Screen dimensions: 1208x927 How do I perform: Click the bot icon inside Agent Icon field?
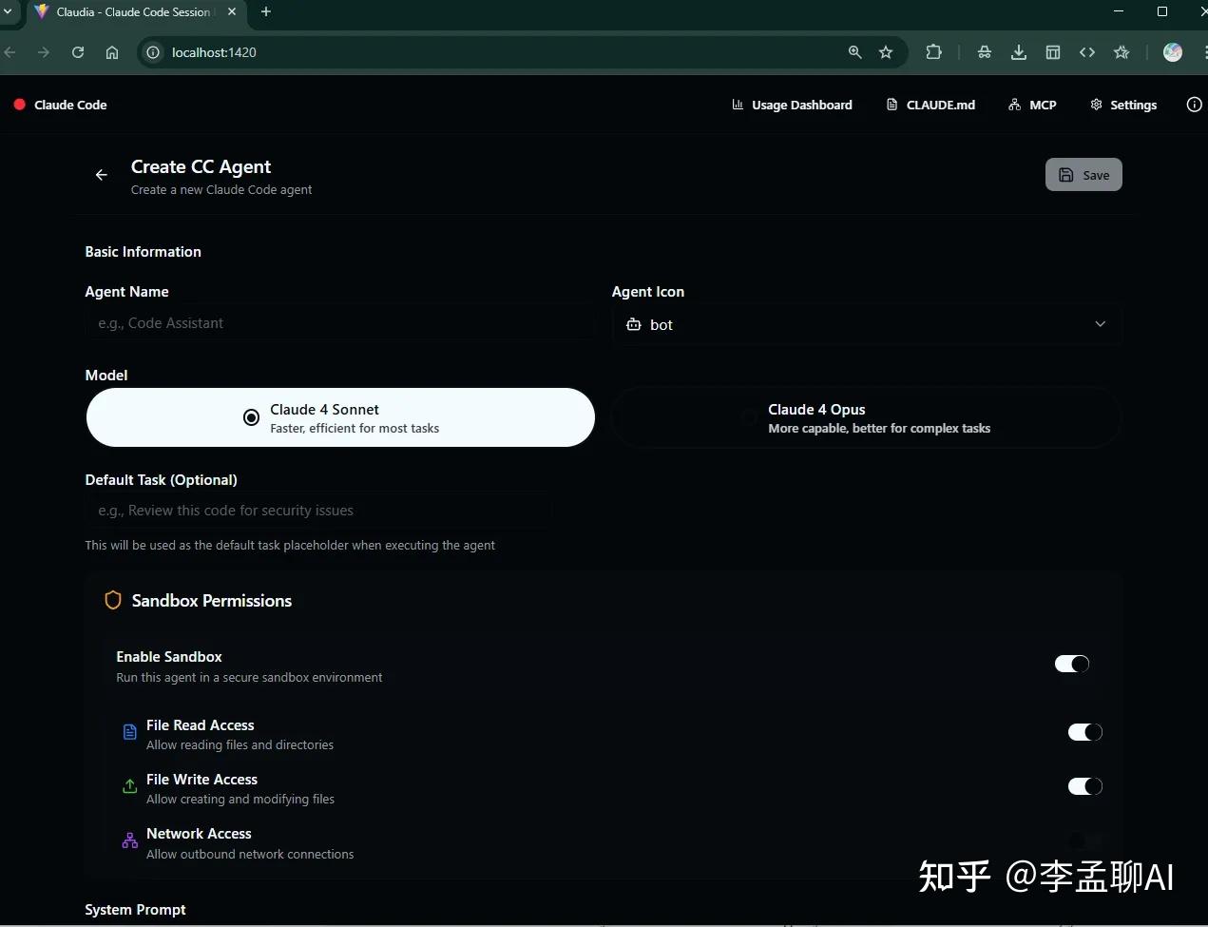point(633,324)
